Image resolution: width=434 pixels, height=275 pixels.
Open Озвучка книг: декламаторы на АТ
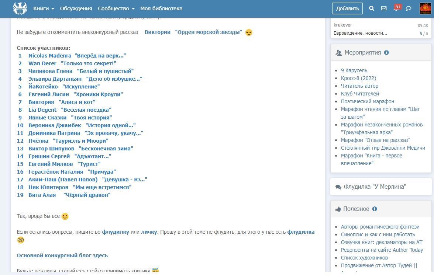pyautogui.click(x=382, y=242)
